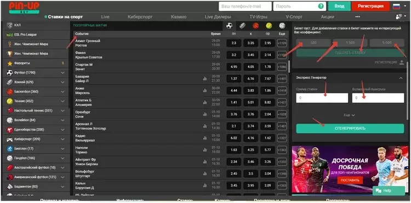The image size is (411, 203).
Task: Select the football sport filter icon
Action: point(230,26)
